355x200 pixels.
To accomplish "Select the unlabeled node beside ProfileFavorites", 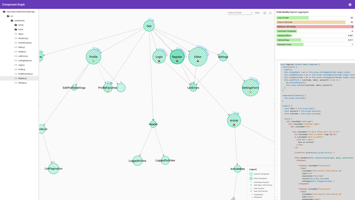I will tap(121, 88).
